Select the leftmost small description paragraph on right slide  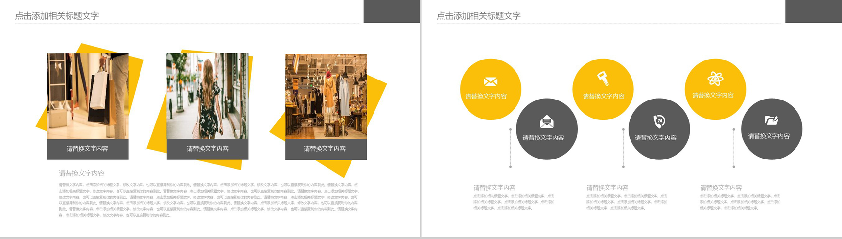tap(514, 202)
